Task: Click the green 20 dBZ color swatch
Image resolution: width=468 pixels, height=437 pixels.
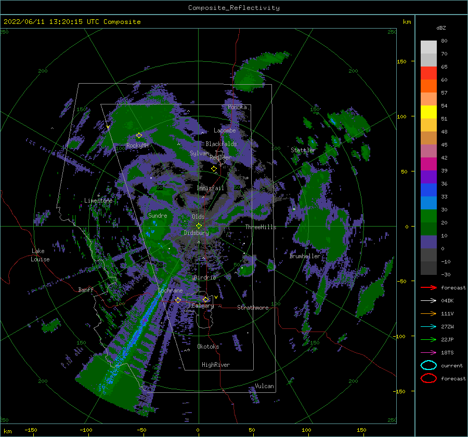Action: 428,216
